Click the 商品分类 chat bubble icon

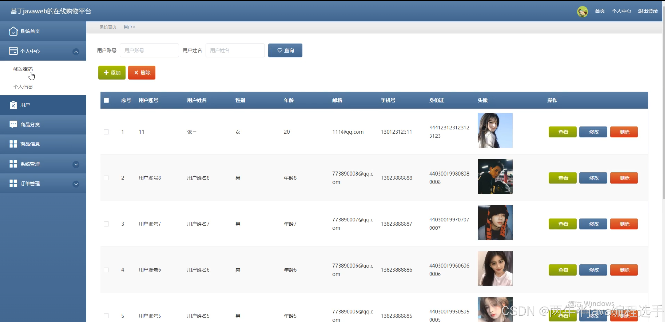(13, 124)
